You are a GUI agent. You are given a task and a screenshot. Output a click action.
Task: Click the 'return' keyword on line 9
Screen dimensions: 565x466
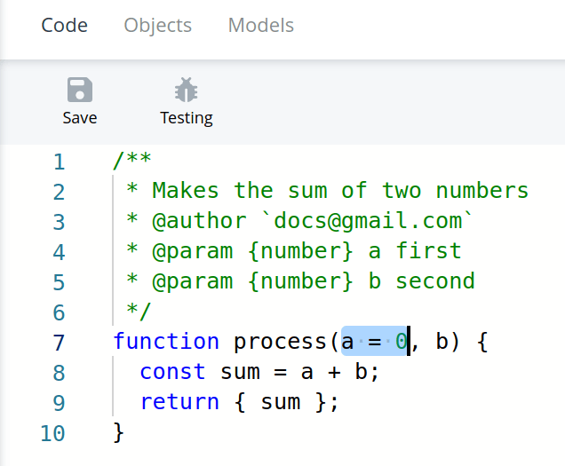[x=179, y=402]
